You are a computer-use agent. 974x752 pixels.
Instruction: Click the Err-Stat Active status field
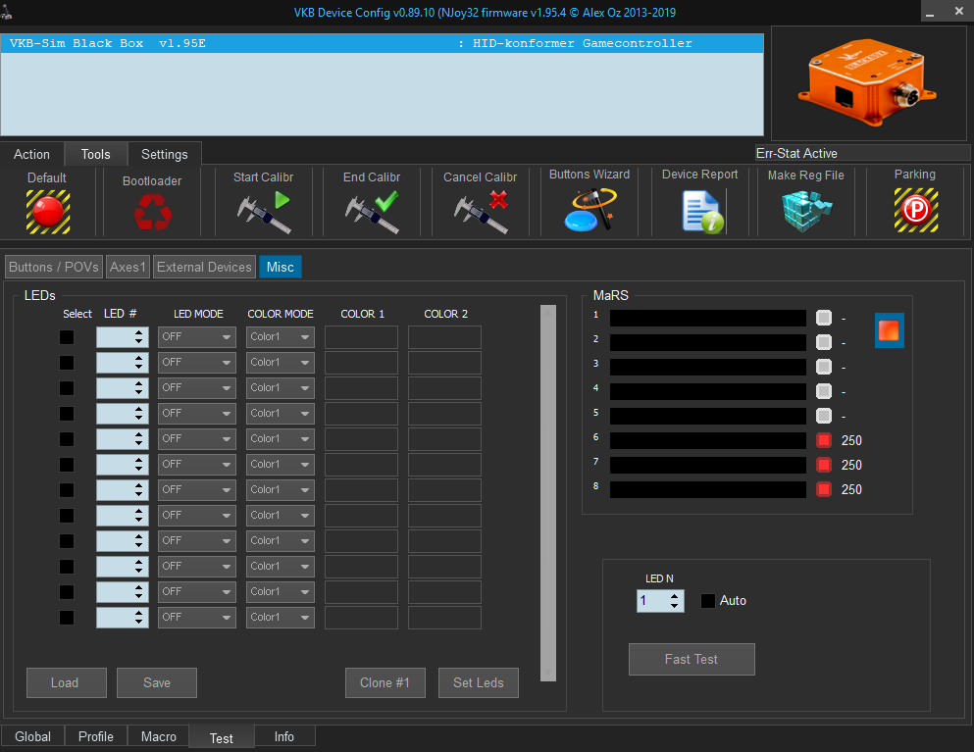tap(862, 153)
